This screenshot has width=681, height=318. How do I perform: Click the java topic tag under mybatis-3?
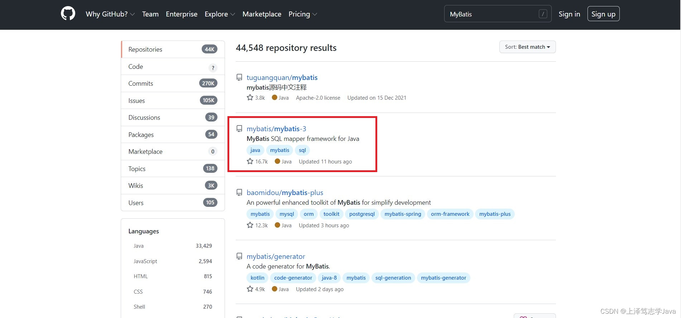255,150
